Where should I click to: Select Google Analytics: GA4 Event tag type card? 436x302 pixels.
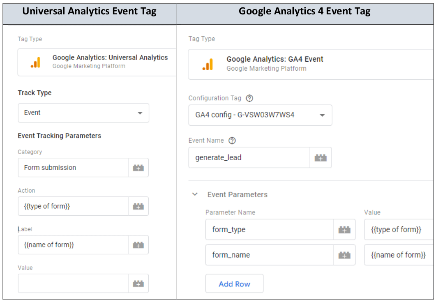(311, 64)
